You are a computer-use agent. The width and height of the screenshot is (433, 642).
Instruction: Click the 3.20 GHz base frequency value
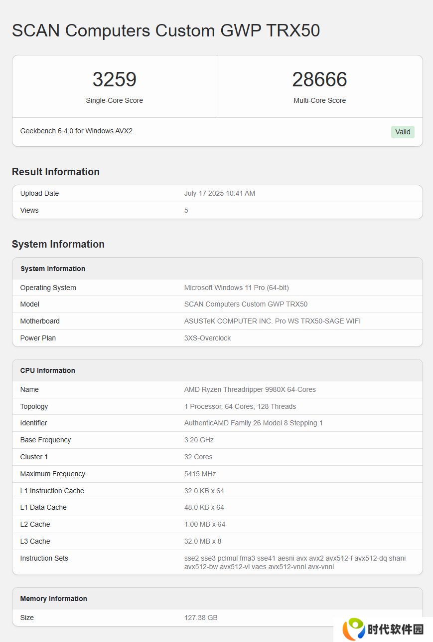[x=199, y=440]
